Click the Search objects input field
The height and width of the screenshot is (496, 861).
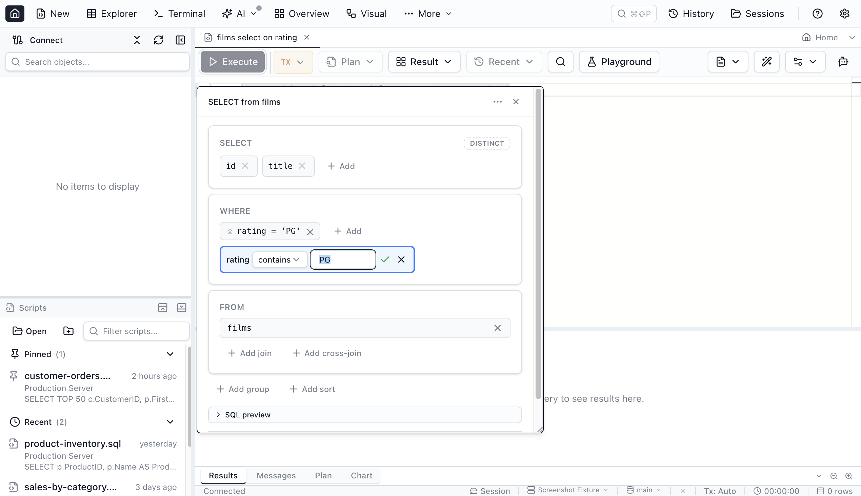pyautogui.click(x=98, y=62)
